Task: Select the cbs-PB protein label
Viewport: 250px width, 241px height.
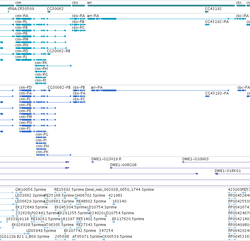Action: pos(79,87)
